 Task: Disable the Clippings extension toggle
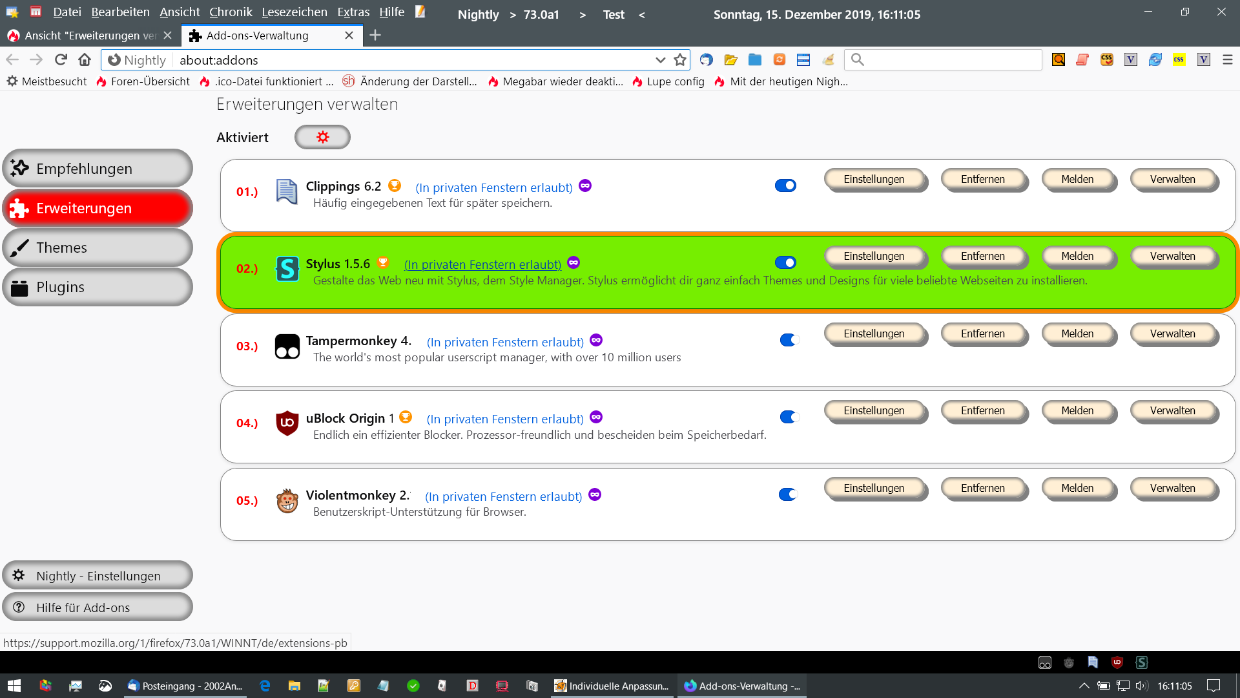click(785, 185)
